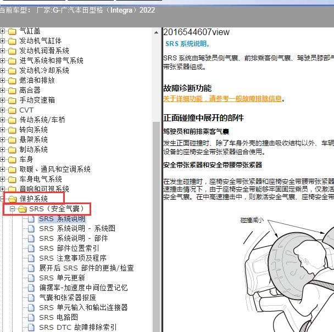Expand the 离合器 node

(x=2, y=90)
